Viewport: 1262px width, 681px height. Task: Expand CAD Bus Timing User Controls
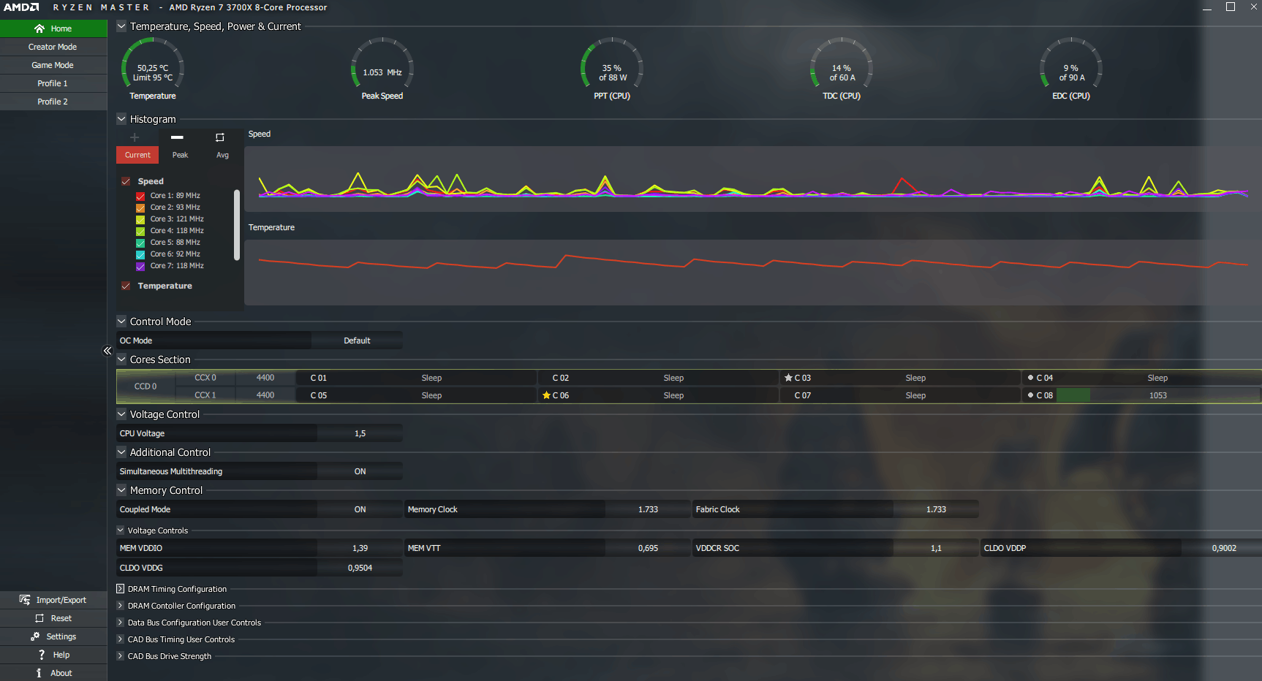121,639
